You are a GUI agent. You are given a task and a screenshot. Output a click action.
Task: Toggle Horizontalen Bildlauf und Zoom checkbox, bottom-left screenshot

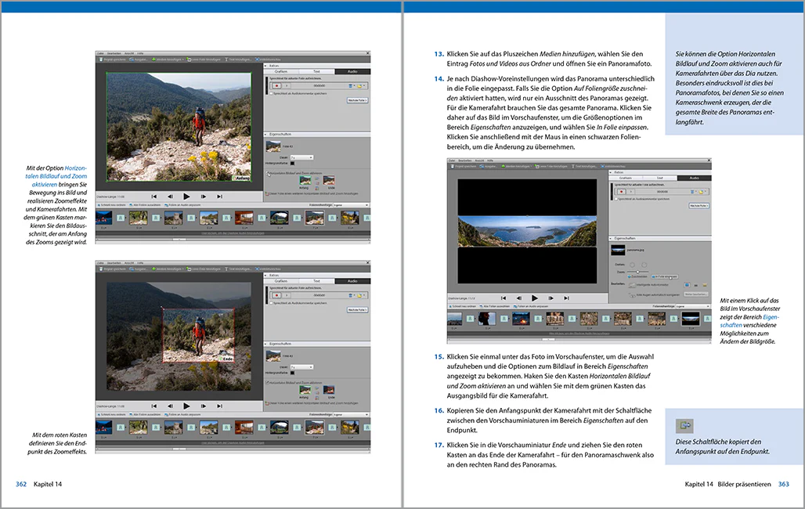click(x=268, y=383)
